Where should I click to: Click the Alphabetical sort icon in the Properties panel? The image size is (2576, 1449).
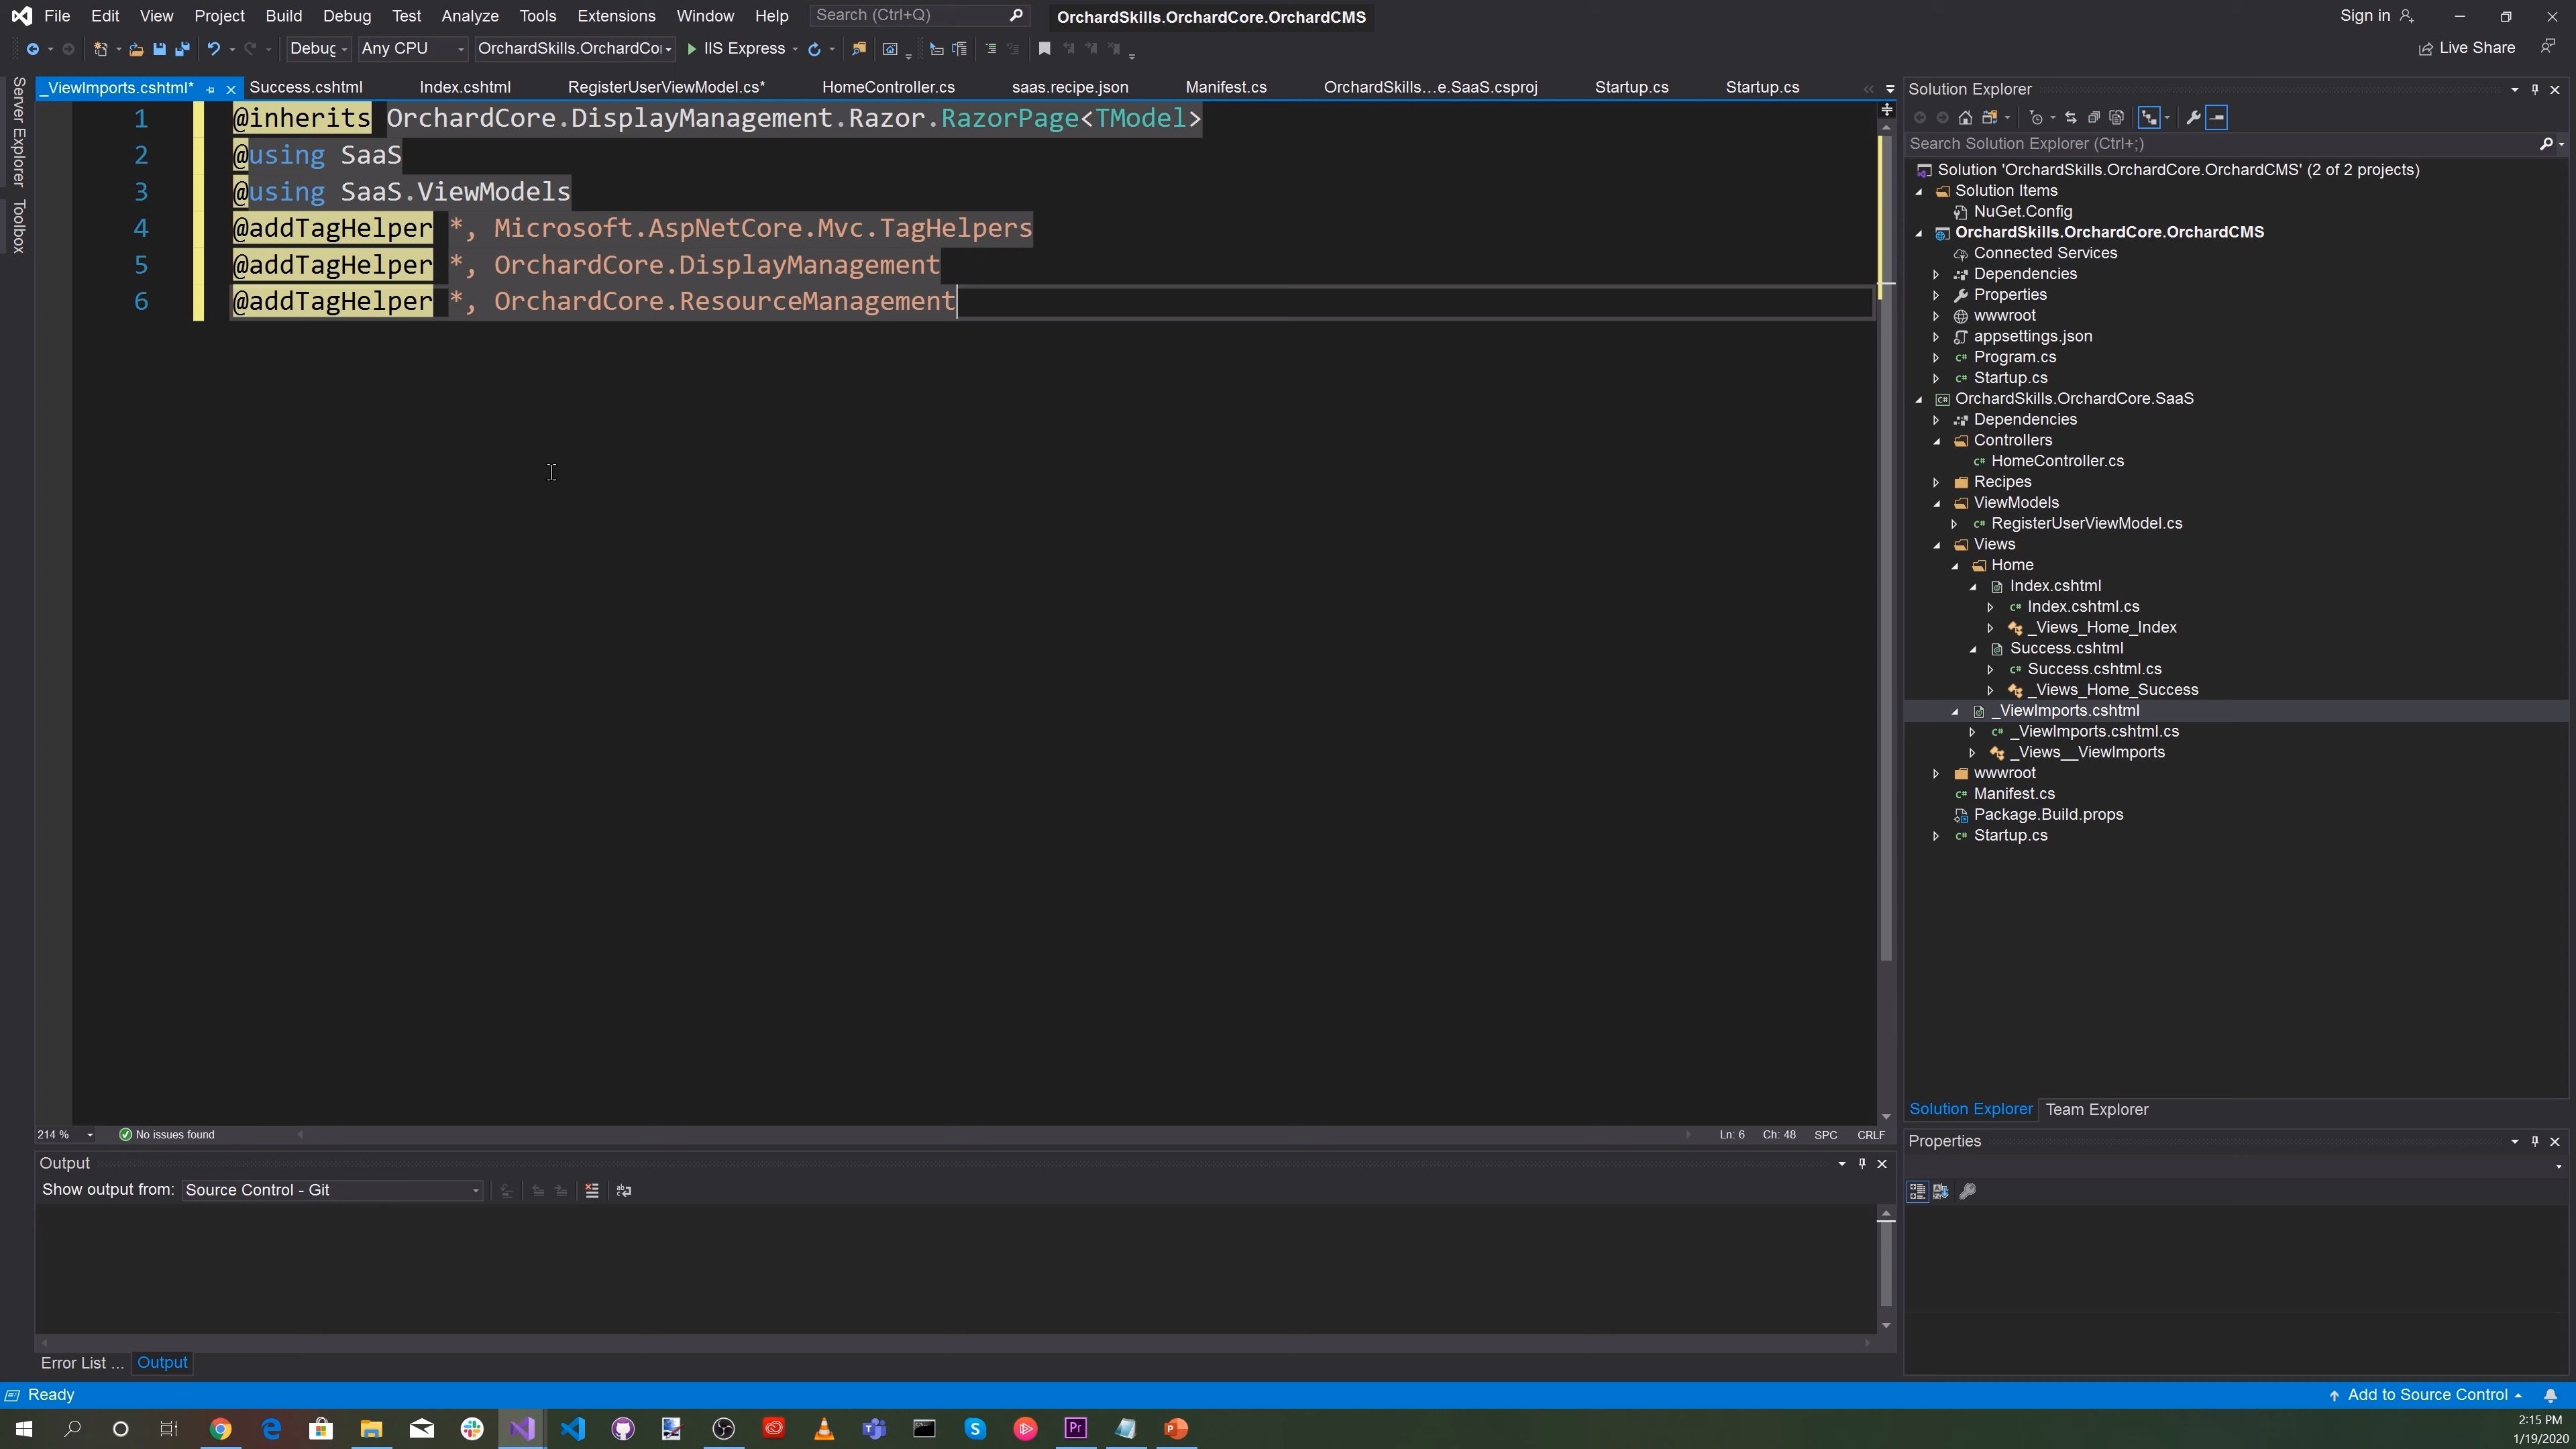click(x=1941, y=1191)
